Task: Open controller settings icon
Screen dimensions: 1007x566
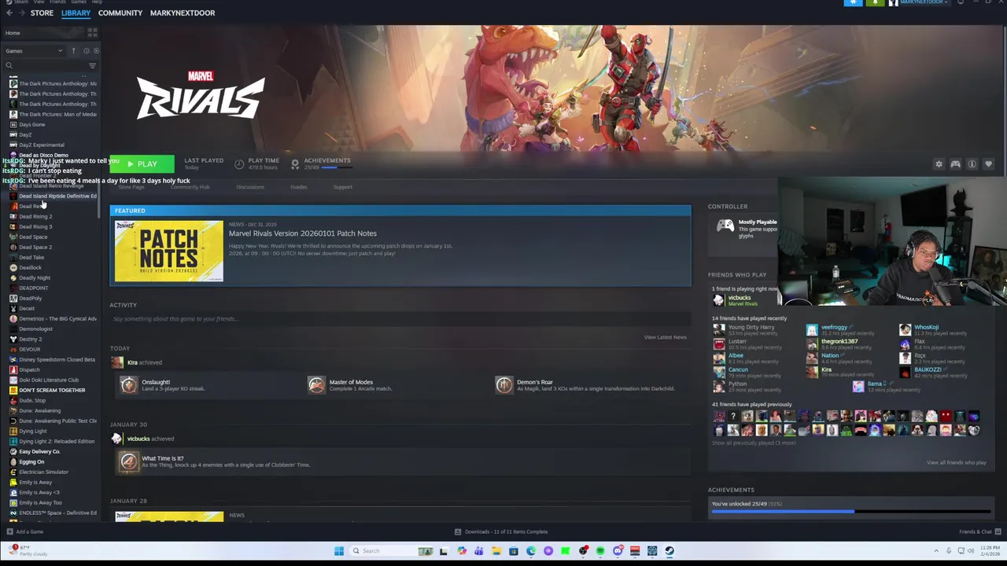Action: click(955, 164)
